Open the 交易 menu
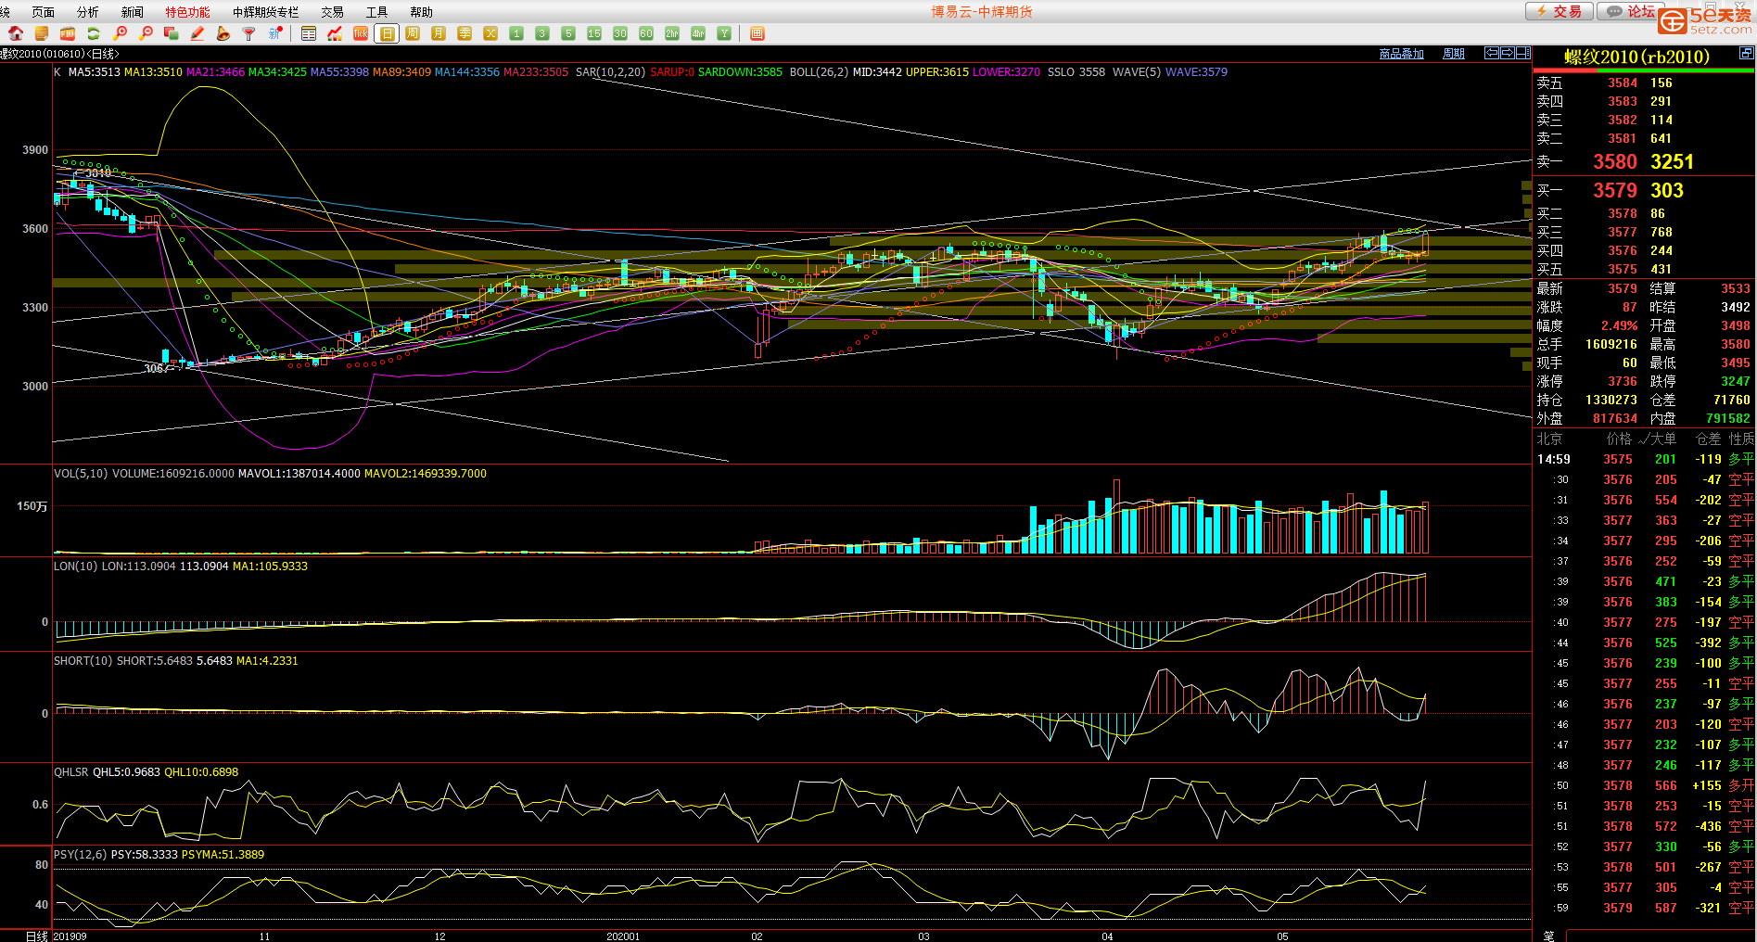1757x942 pixels. coord(332,12)
